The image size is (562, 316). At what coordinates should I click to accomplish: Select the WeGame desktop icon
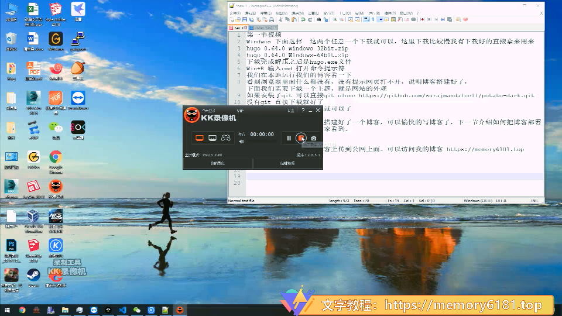[56, 41]
